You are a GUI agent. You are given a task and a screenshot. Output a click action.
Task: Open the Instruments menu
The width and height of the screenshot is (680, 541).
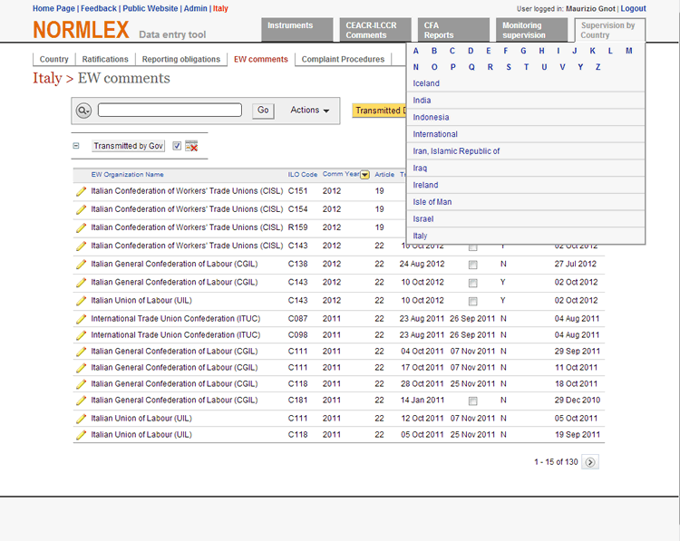(x=297, y=30)
